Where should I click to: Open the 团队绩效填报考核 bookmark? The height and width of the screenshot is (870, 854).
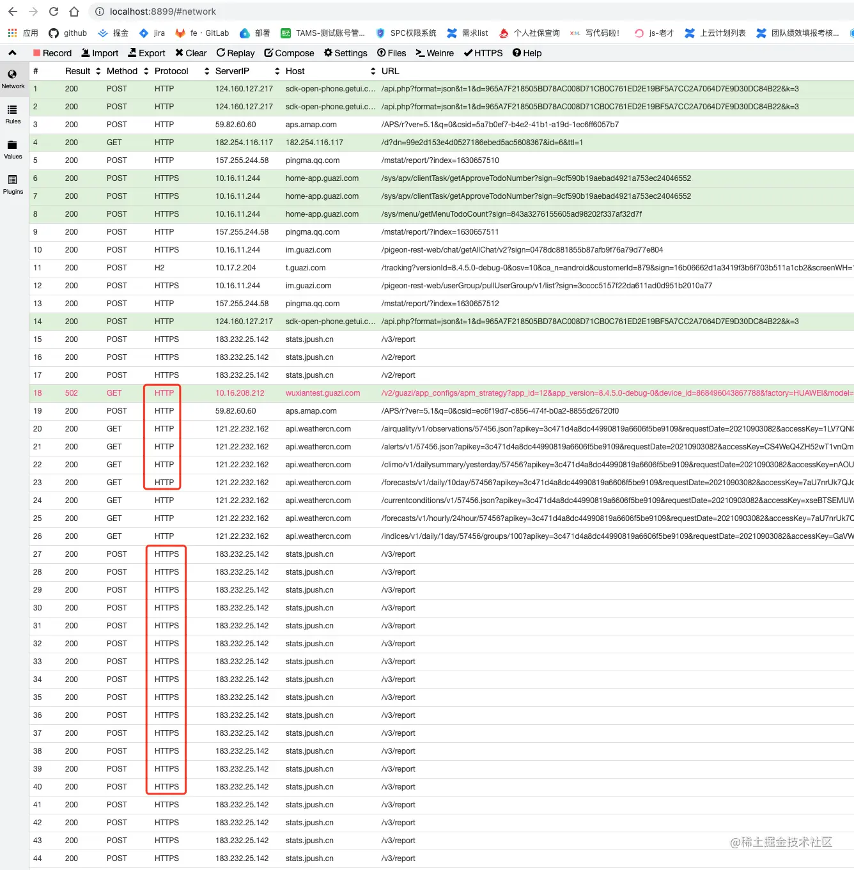coord(798,33)
